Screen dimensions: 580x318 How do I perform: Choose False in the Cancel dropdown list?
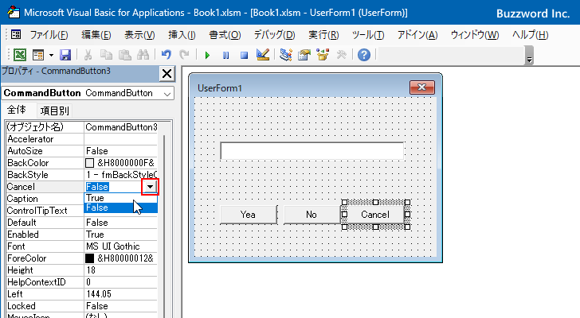pyautogui.click(x=121, y=207)
